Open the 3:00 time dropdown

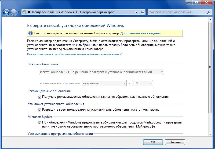[143, 83]
